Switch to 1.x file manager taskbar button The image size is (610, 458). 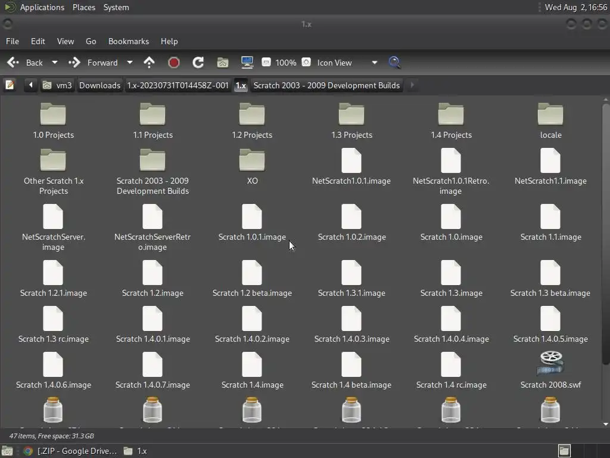135,451
